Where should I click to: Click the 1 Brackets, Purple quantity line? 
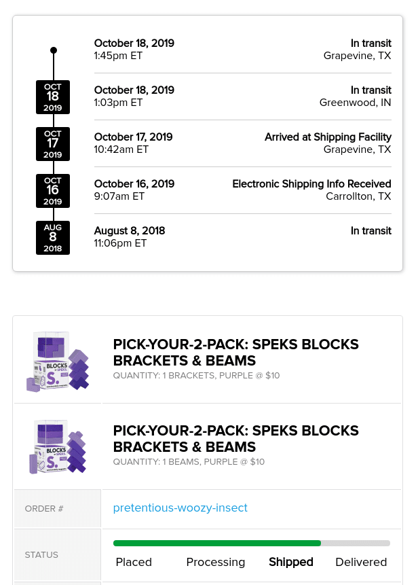click(x=196, y=376)
